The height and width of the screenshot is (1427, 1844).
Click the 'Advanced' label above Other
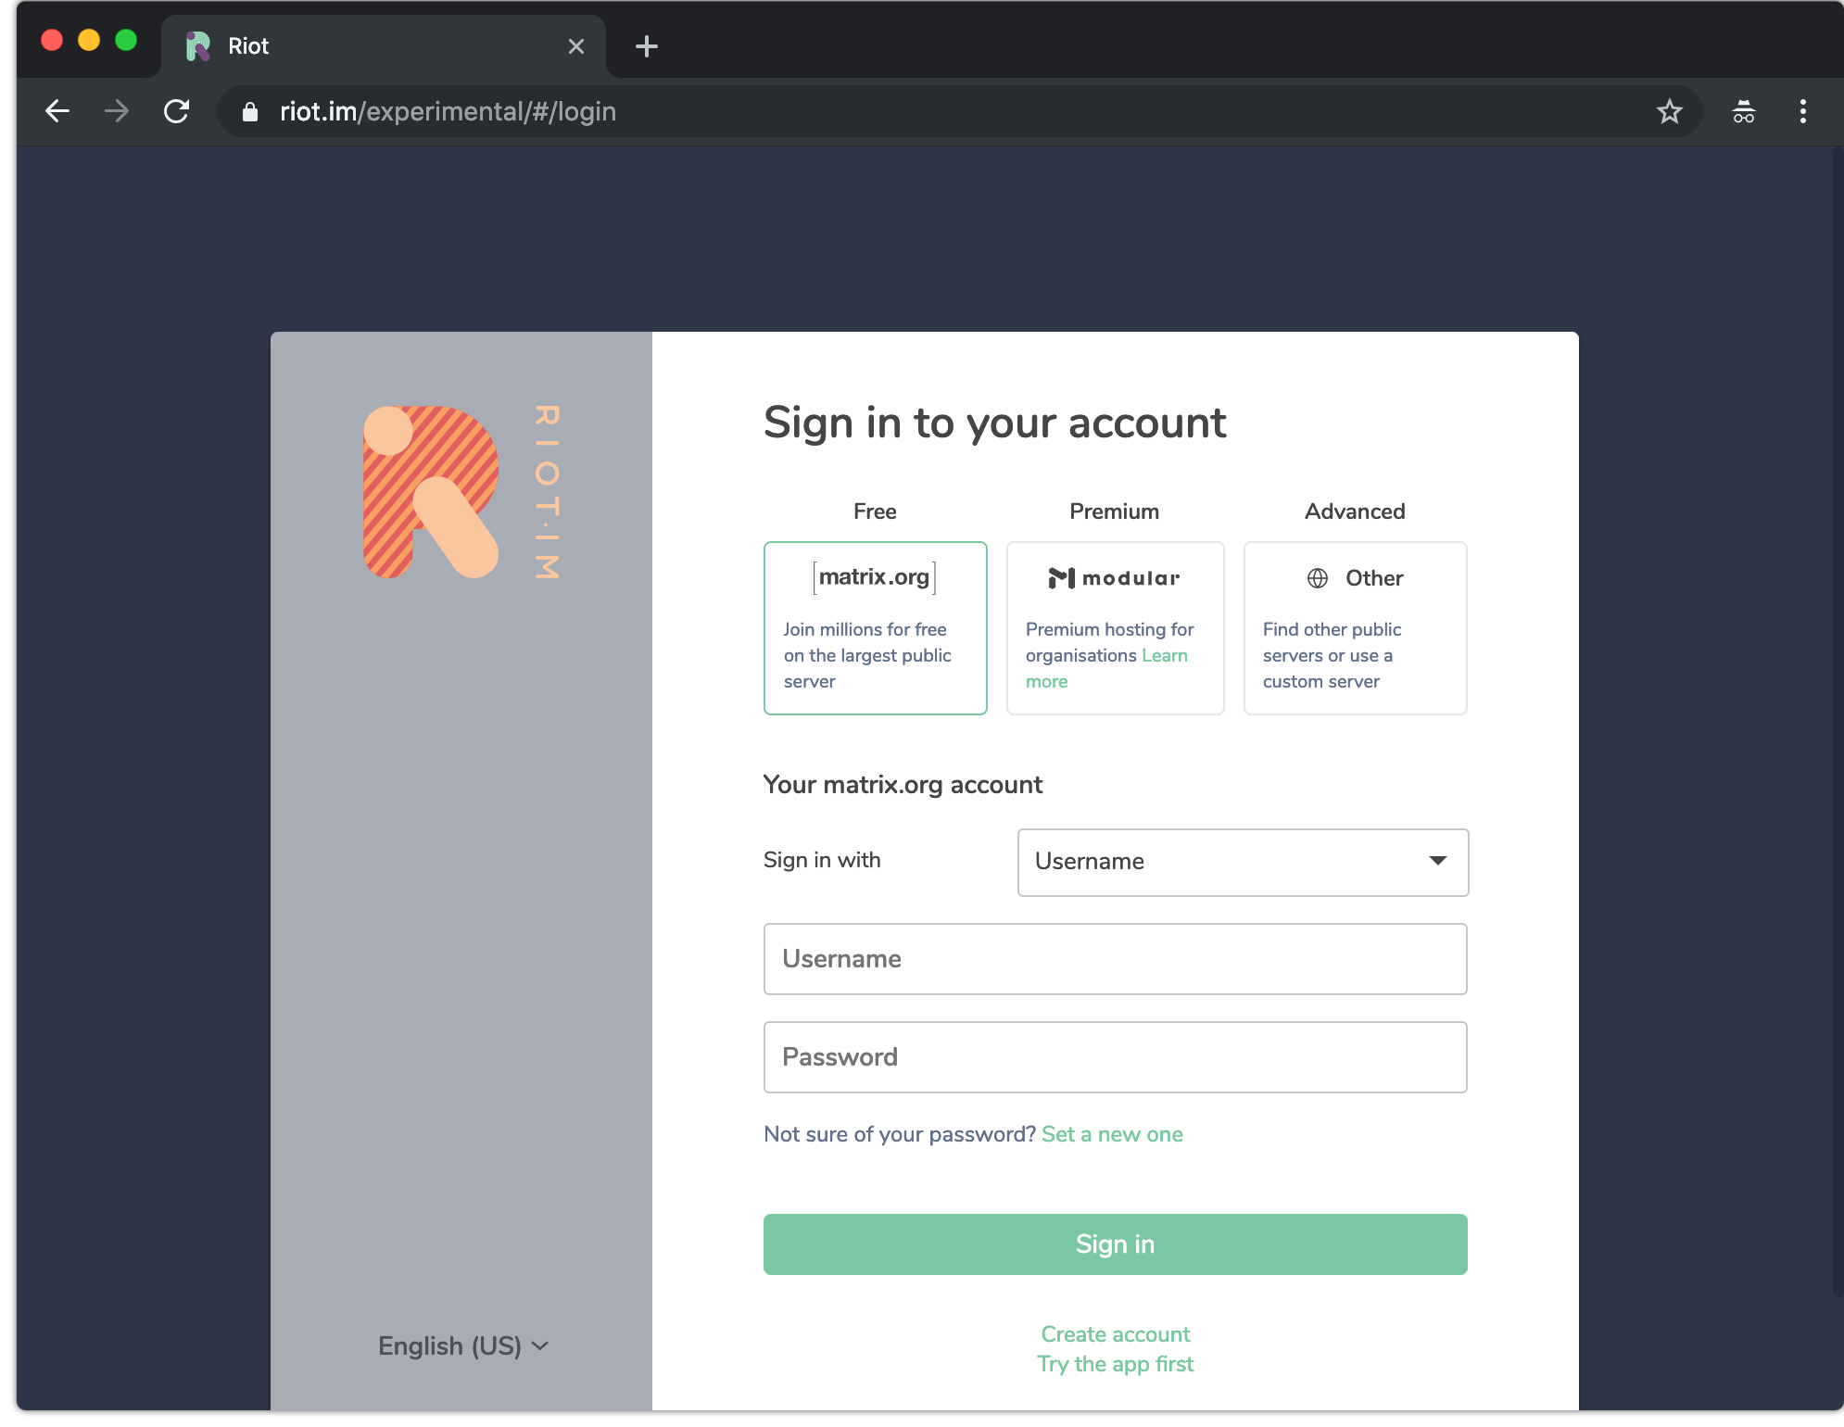point(1355,511)
